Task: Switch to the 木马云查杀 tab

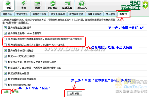Action: 22,14
